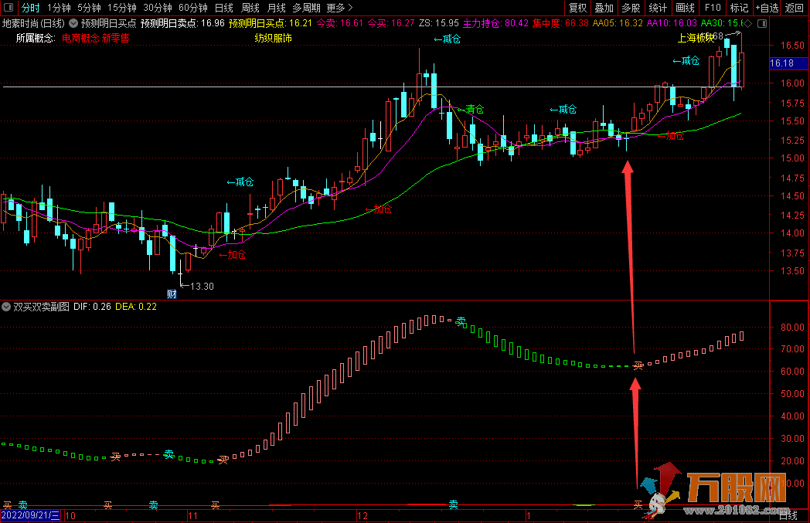The width and height of the screenshot is (810, 523).
Task: Click the 标记 mark button
Action: pyautogui.click(x=739, y=8)
